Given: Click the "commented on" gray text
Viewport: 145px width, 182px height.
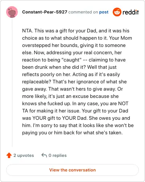Looking at the screenshot, I should pyautogui.click(x=83, y=12).
